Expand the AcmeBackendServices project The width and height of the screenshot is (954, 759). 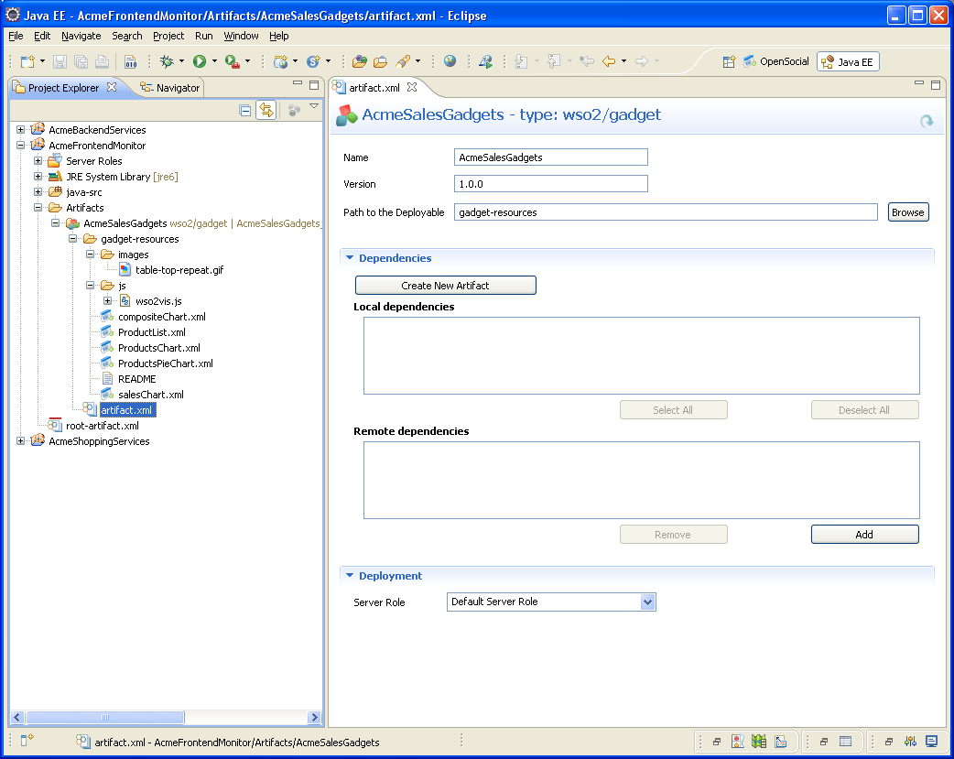20,130
